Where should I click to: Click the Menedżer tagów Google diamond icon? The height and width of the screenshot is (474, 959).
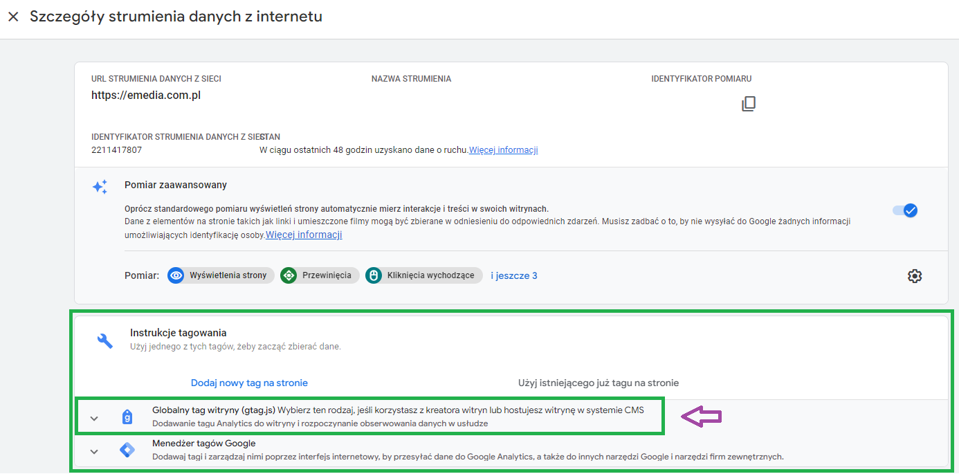[x=127, y=449]
